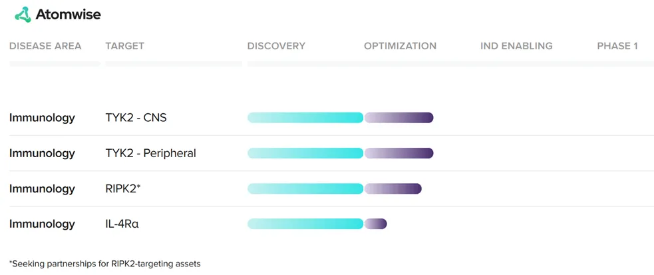Select the Disease Area column header
The width and height of the screenshot is (654, 275).
click(45, 46)
